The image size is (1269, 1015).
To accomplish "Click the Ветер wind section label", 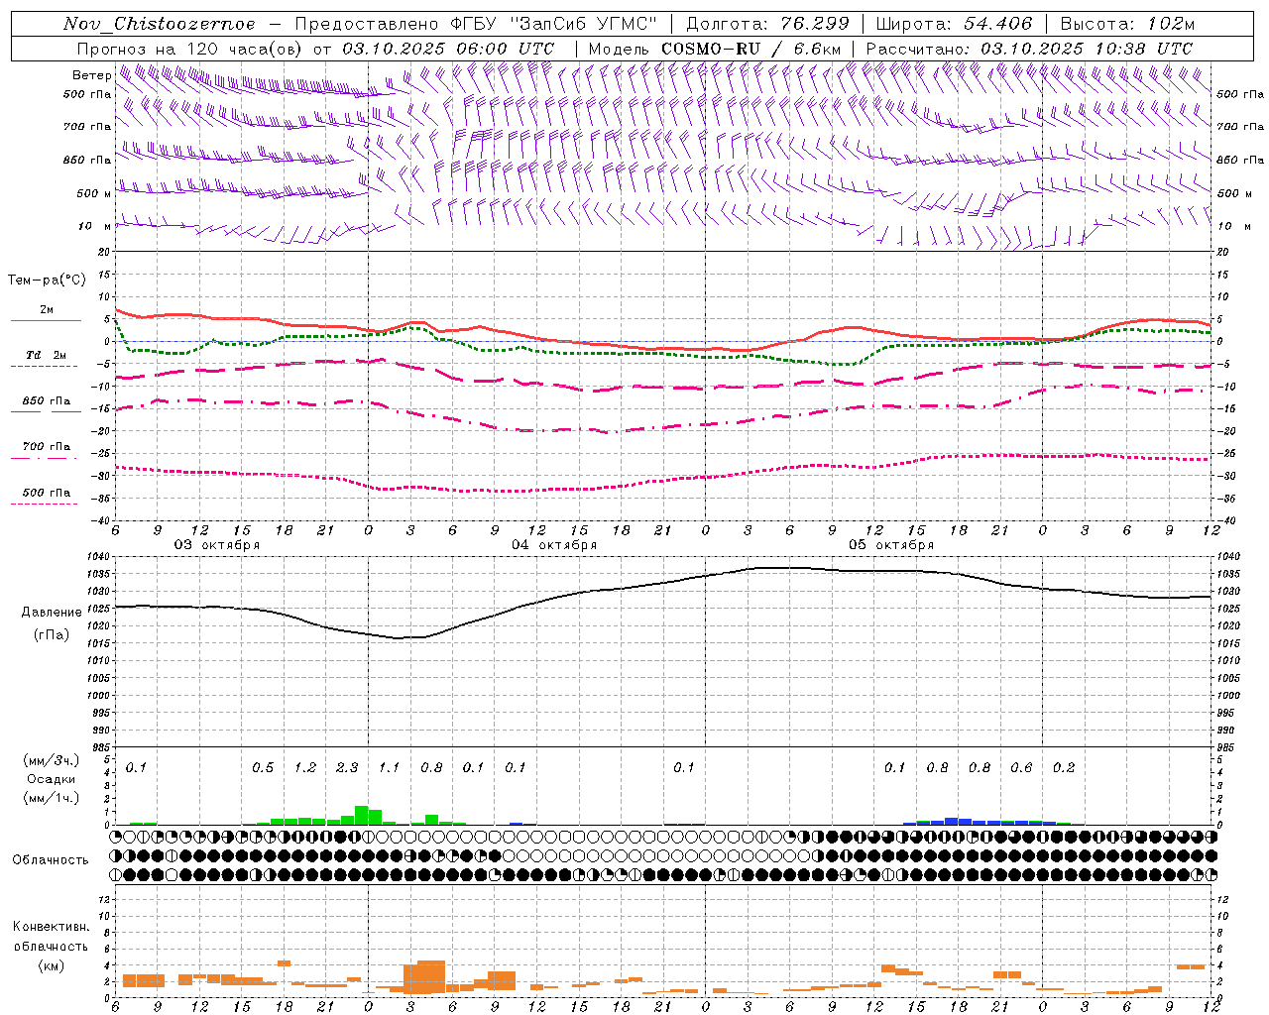I will point(91,75).
